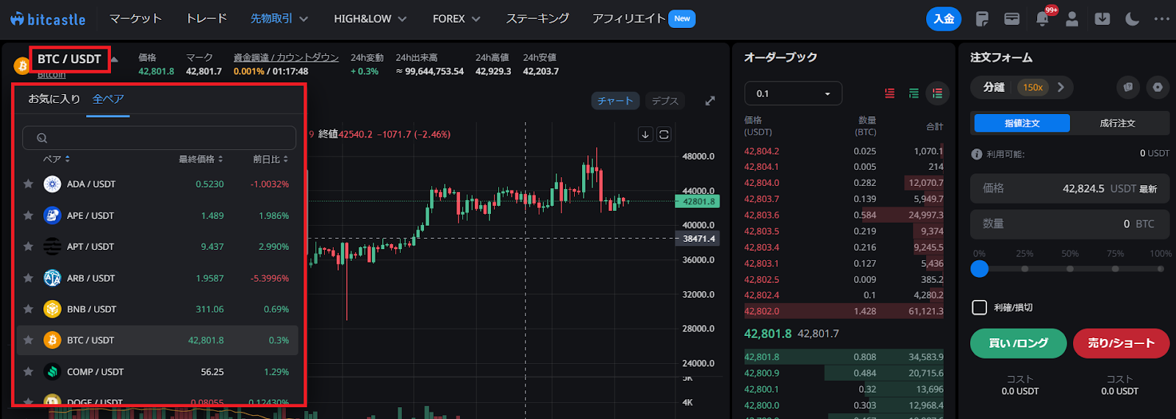
Task: Switch to the デプス view tab
Action: [x=665, y=101]
